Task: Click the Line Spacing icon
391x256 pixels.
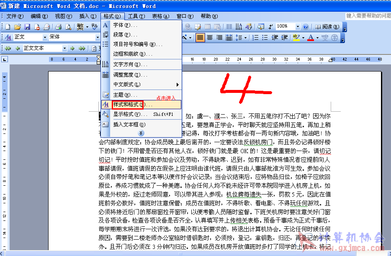Action: [239, 38]
